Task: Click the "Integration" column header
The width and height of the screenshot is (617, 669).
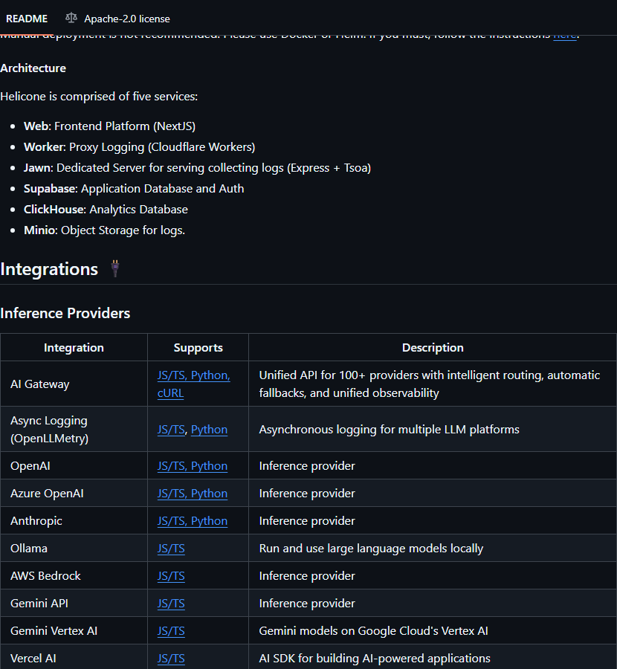Action: (x=74, y=348)
